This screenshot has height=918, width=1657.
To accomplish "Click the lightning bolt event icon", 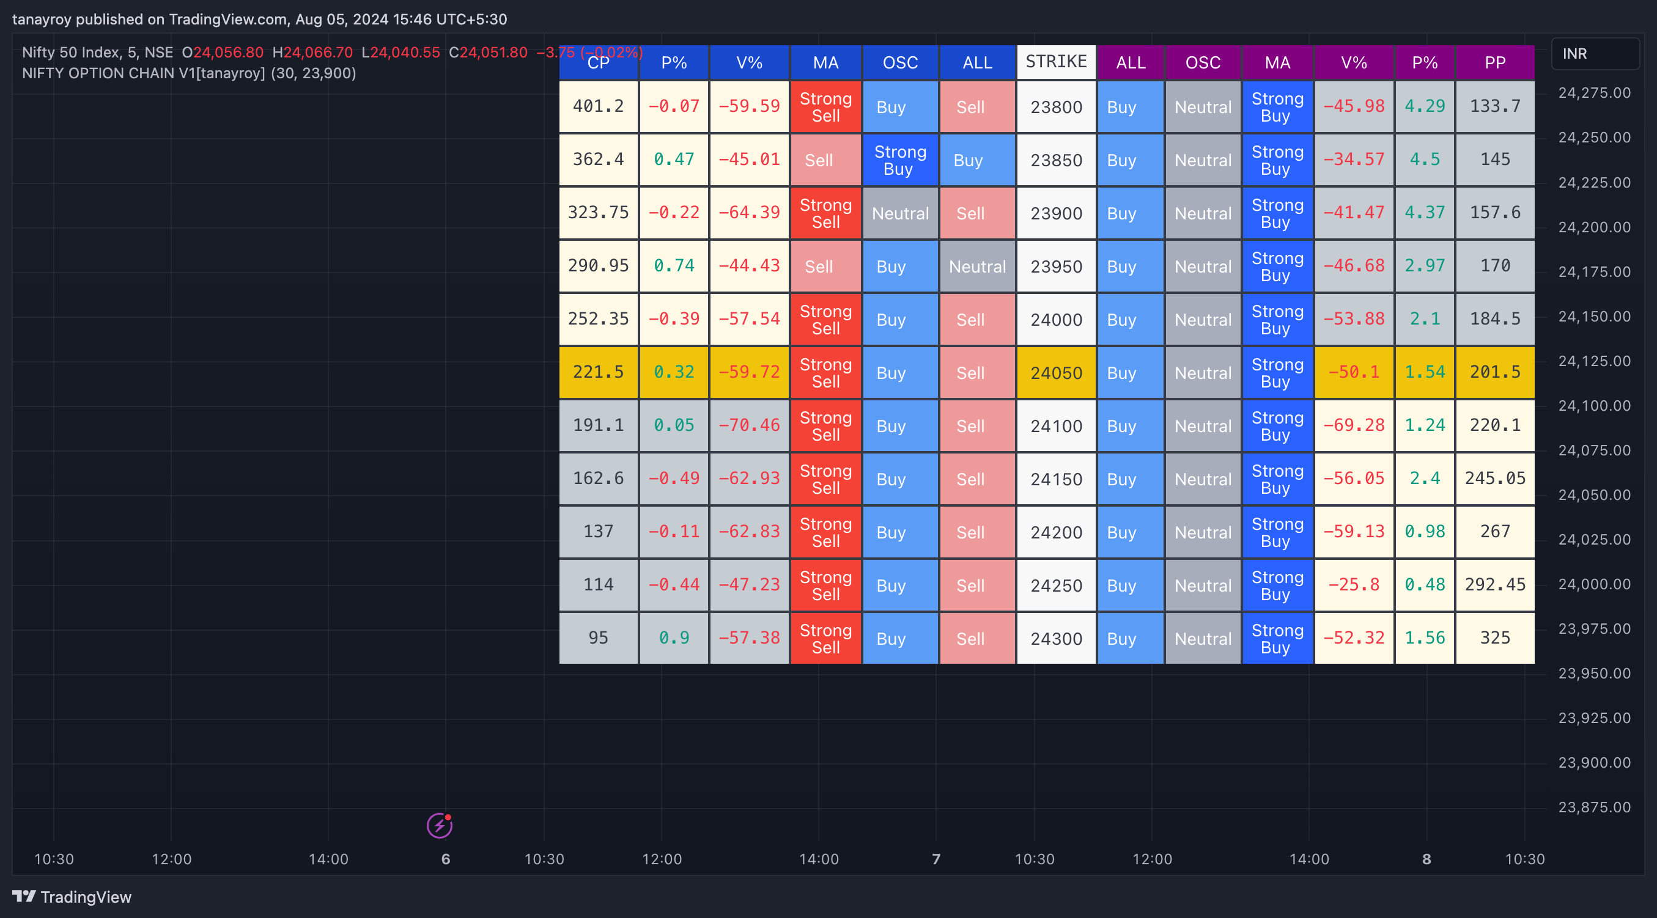I will point(440,826).
